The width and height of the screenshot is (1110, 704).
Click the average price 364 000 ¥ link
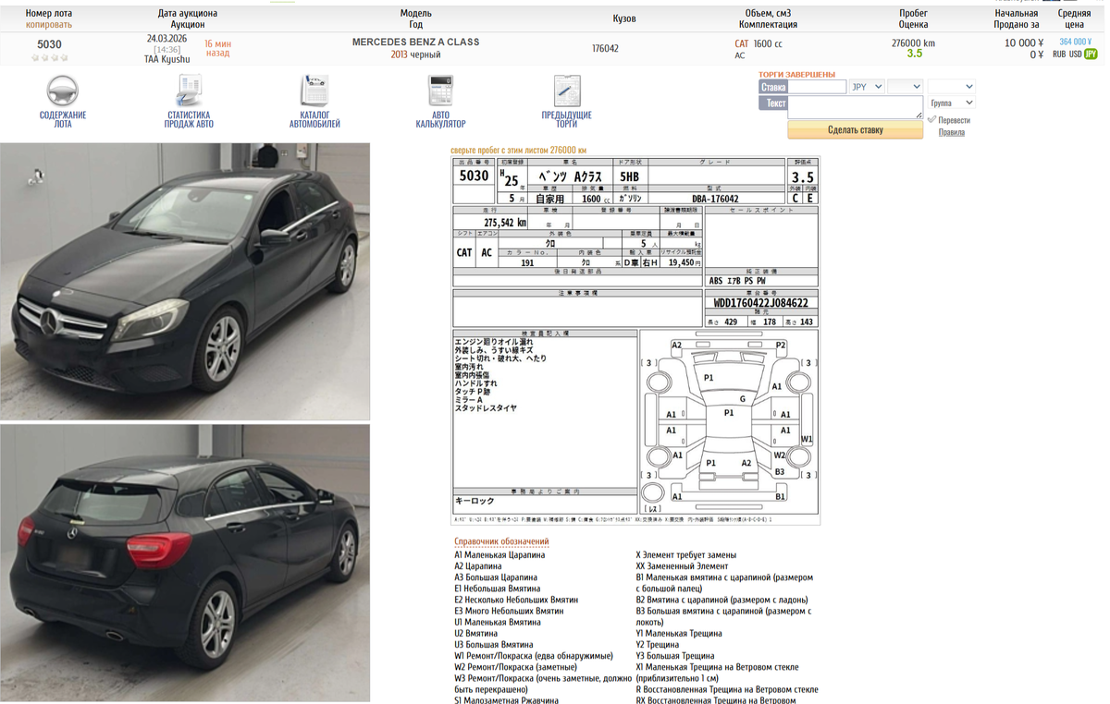1075,42
